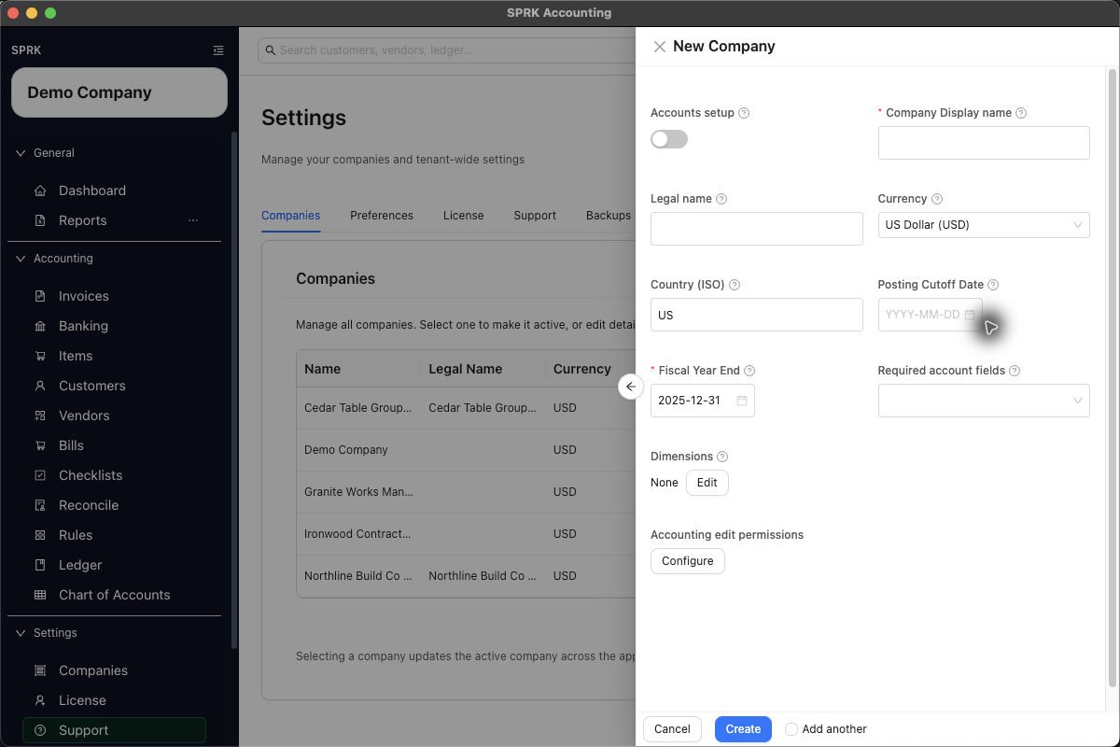Click the help icon beside Posting Cutoff Date
This screenshot has height=747, width=1120.
click(993, 285)
